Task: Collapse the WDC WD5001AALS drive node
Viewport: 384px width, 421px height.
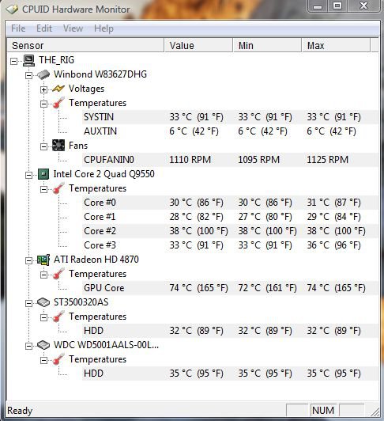Action: [28, 346]
